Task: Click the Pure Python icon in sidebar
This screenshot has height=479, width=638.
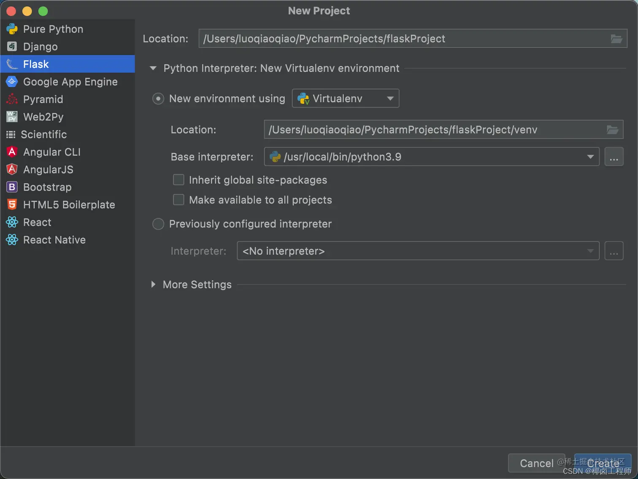Action: point(12,29)
